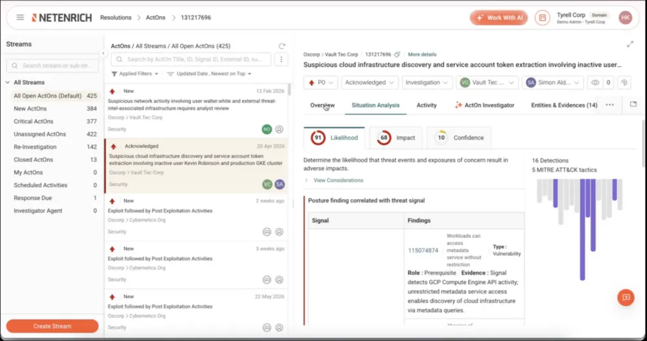Click the tallest purple detection bar
Screen dimensions: 647x341
[x=582, y=230]
